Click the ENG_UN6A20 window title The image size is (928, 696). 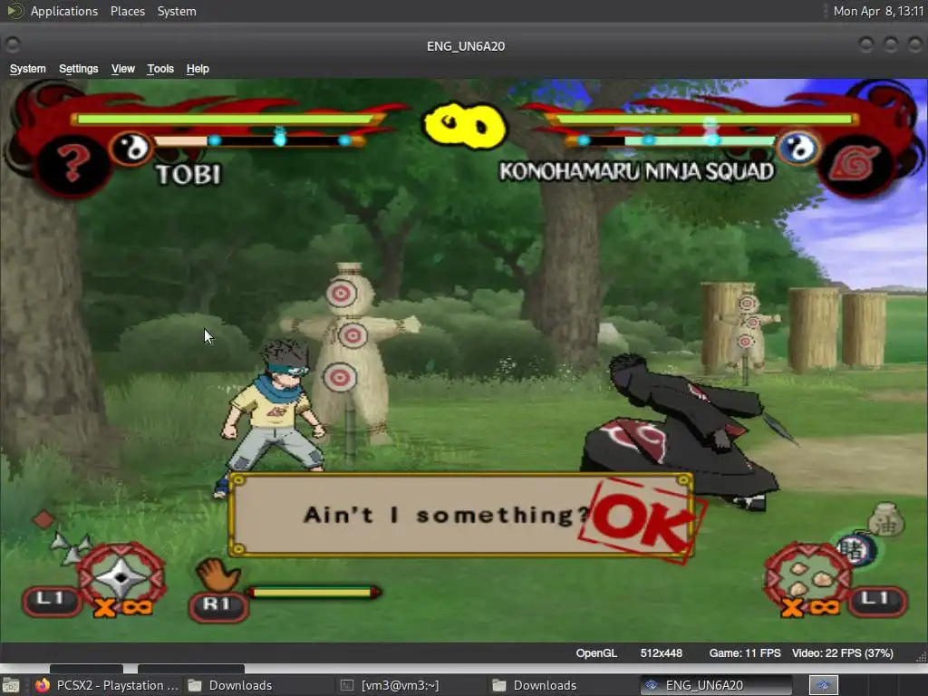[x=466, y=46]
